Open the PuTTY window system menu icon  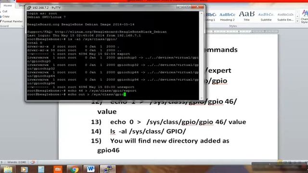click(29, 8)
